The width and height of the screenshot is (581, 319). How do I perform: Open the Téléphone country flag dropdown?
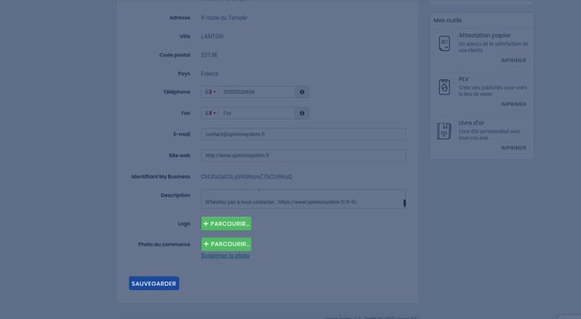210,92
